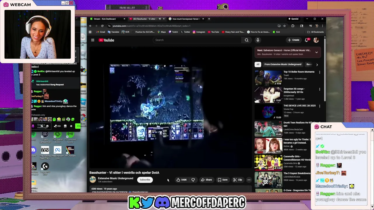Open the Kick bookmark
Screen dimensions: 374x210
[x=276, y=32]
